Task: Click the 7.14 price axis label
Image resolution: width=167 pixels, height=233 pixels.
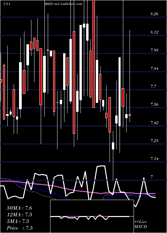Action: coord(154,159)
